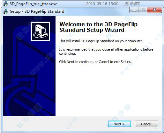The height and width of the screenshot is (133, 164).
Task: Close the Setup wizard window
Action: click(x=154, y=10)
